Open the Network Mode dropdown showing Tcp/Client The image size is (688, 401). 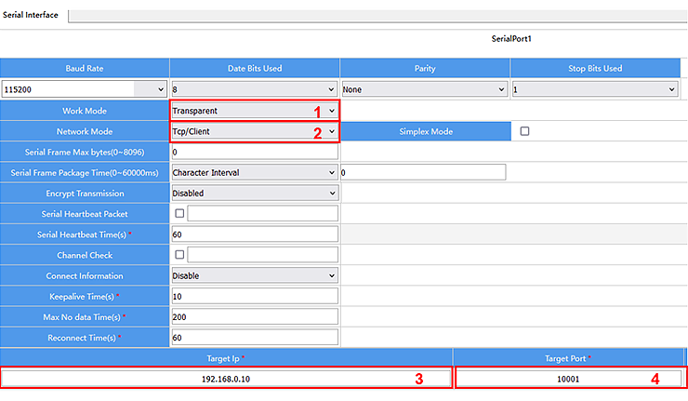point(254,131)
